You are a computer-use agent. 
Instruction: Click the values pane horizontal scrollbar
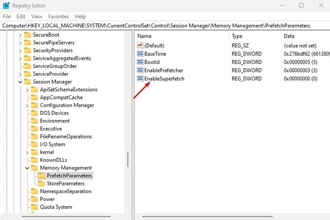point(207,216)
